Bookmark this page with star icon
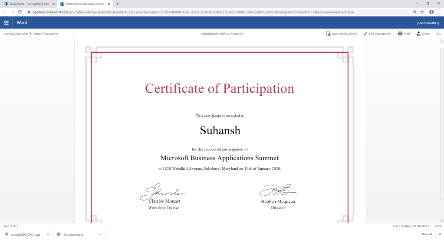 coord(422,12)
